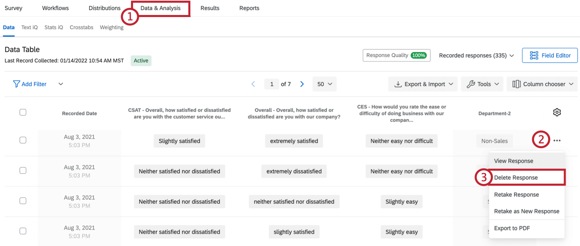Open the three-dot row actions menu

[x=557, y=141]
